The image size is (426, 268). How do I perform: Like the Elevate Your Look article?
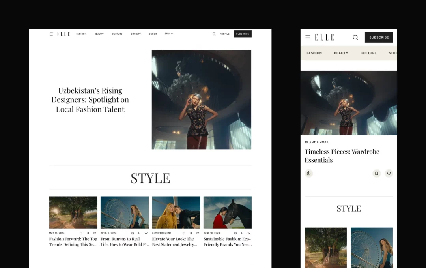pyautogui.click(x=198, y=233)
